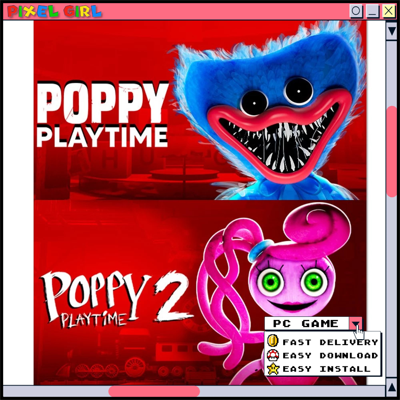The image size is (400, 400).
Task: Close the Pixel Girl window
Action: pos(389,11)
